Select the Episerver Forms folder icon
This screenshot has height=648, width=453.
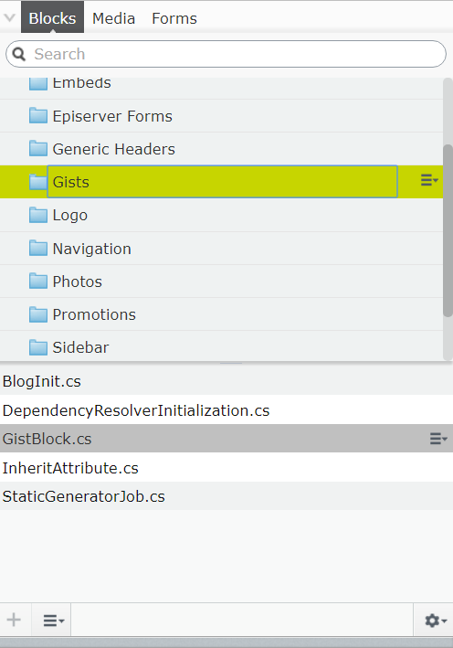tap(38, 116)
